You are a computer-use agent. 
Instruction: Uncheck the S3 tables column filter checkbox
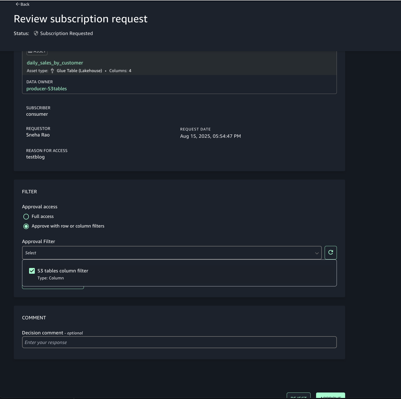pyautogui.click(x=32, y=271)
